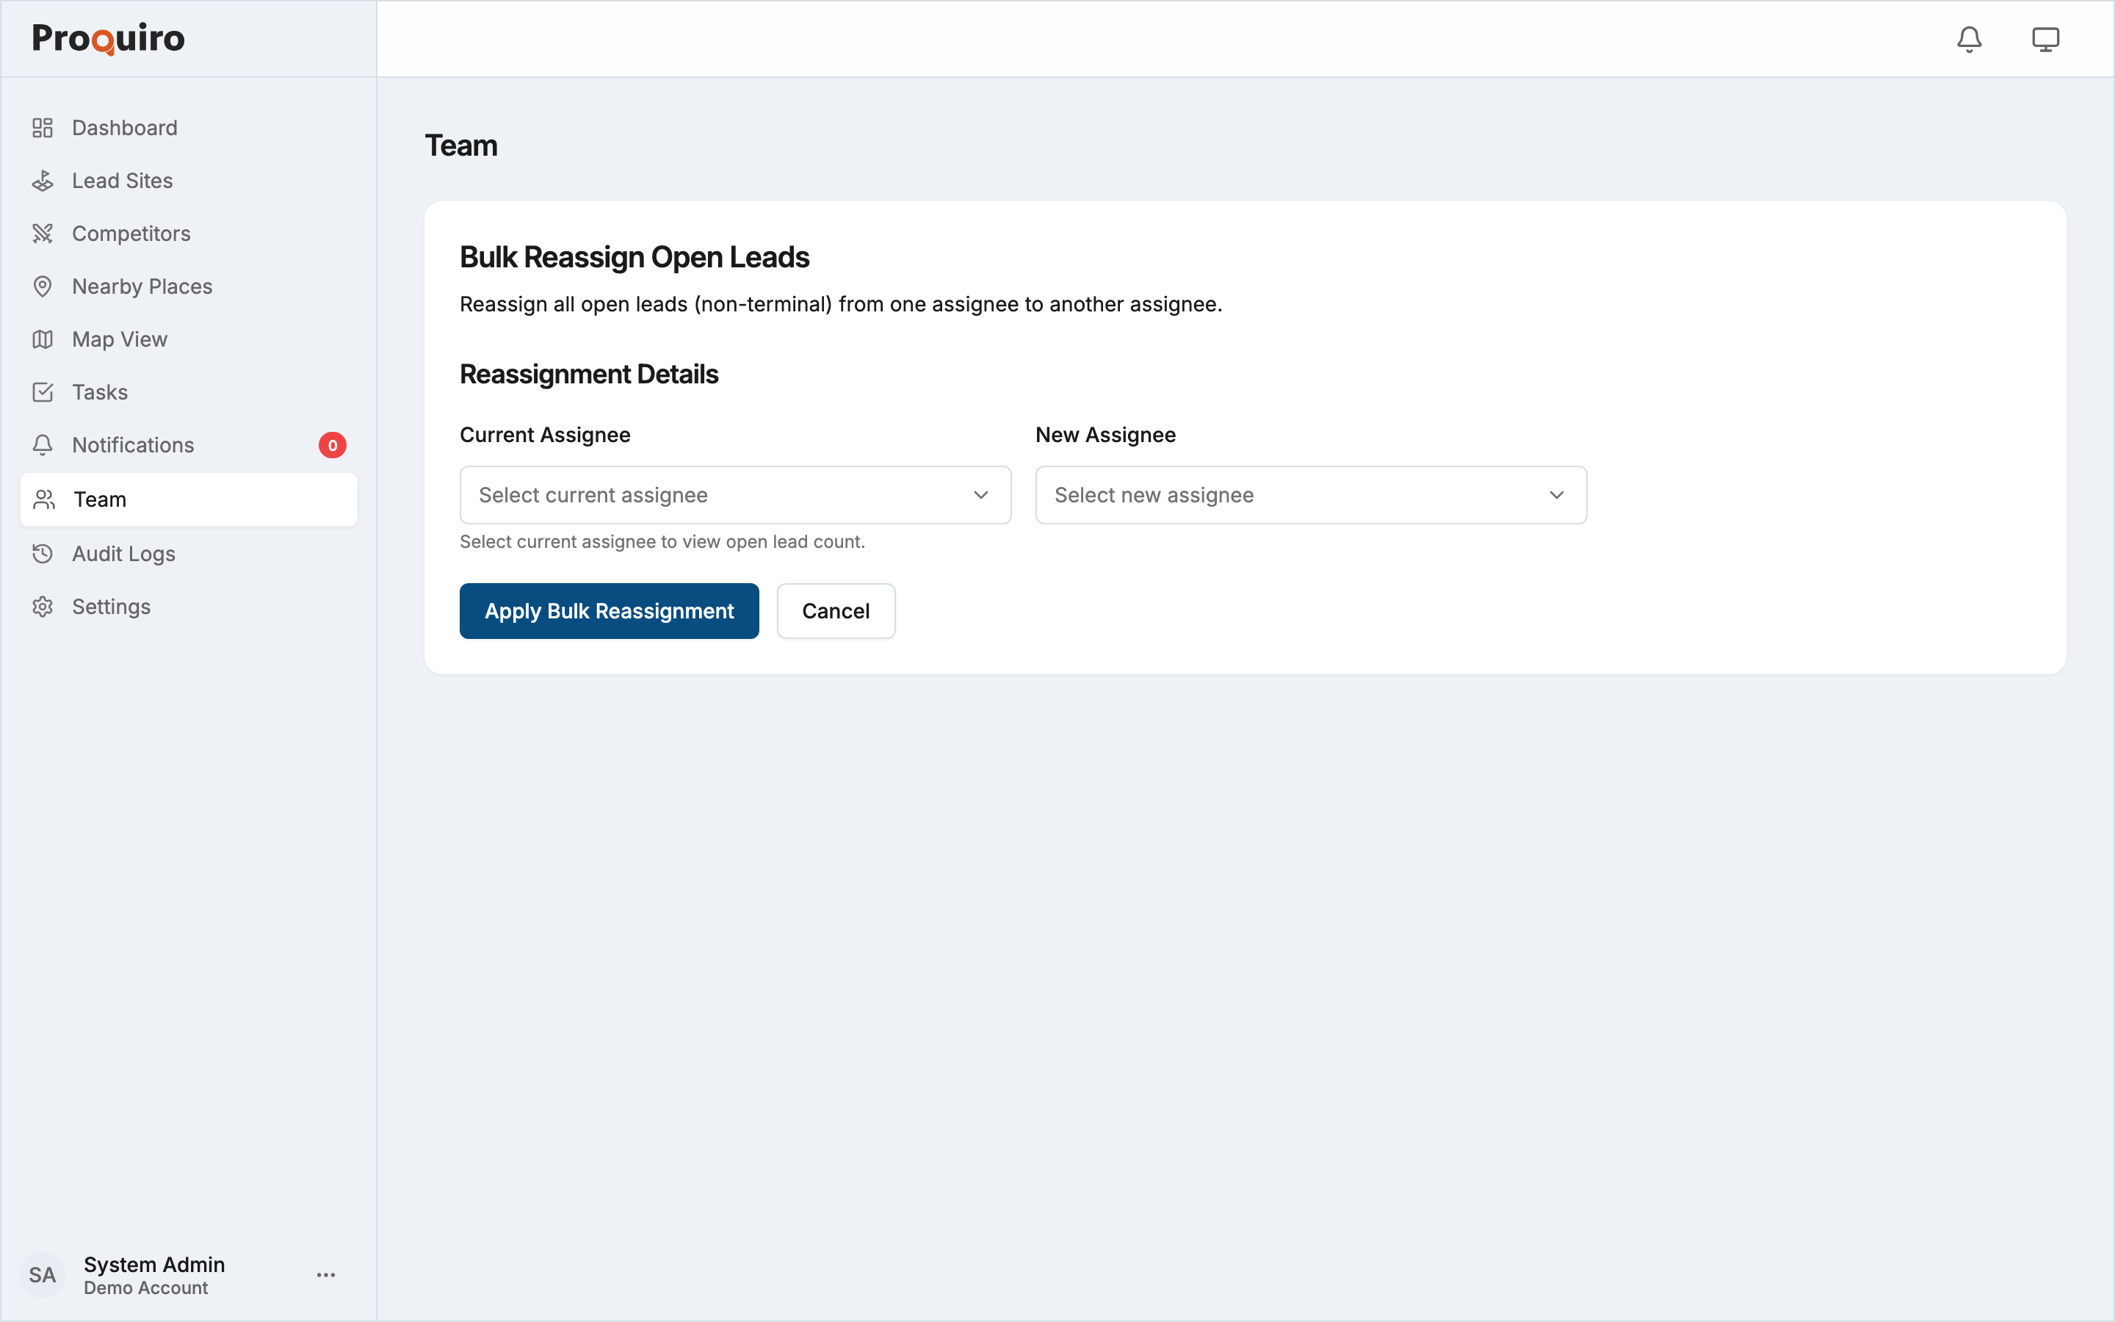Click the monitor display icon in header

click(2045, 40)
